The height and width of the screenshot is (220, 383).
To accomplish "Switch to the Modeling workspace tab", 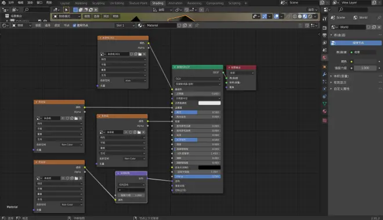I will tap(81, 3).
